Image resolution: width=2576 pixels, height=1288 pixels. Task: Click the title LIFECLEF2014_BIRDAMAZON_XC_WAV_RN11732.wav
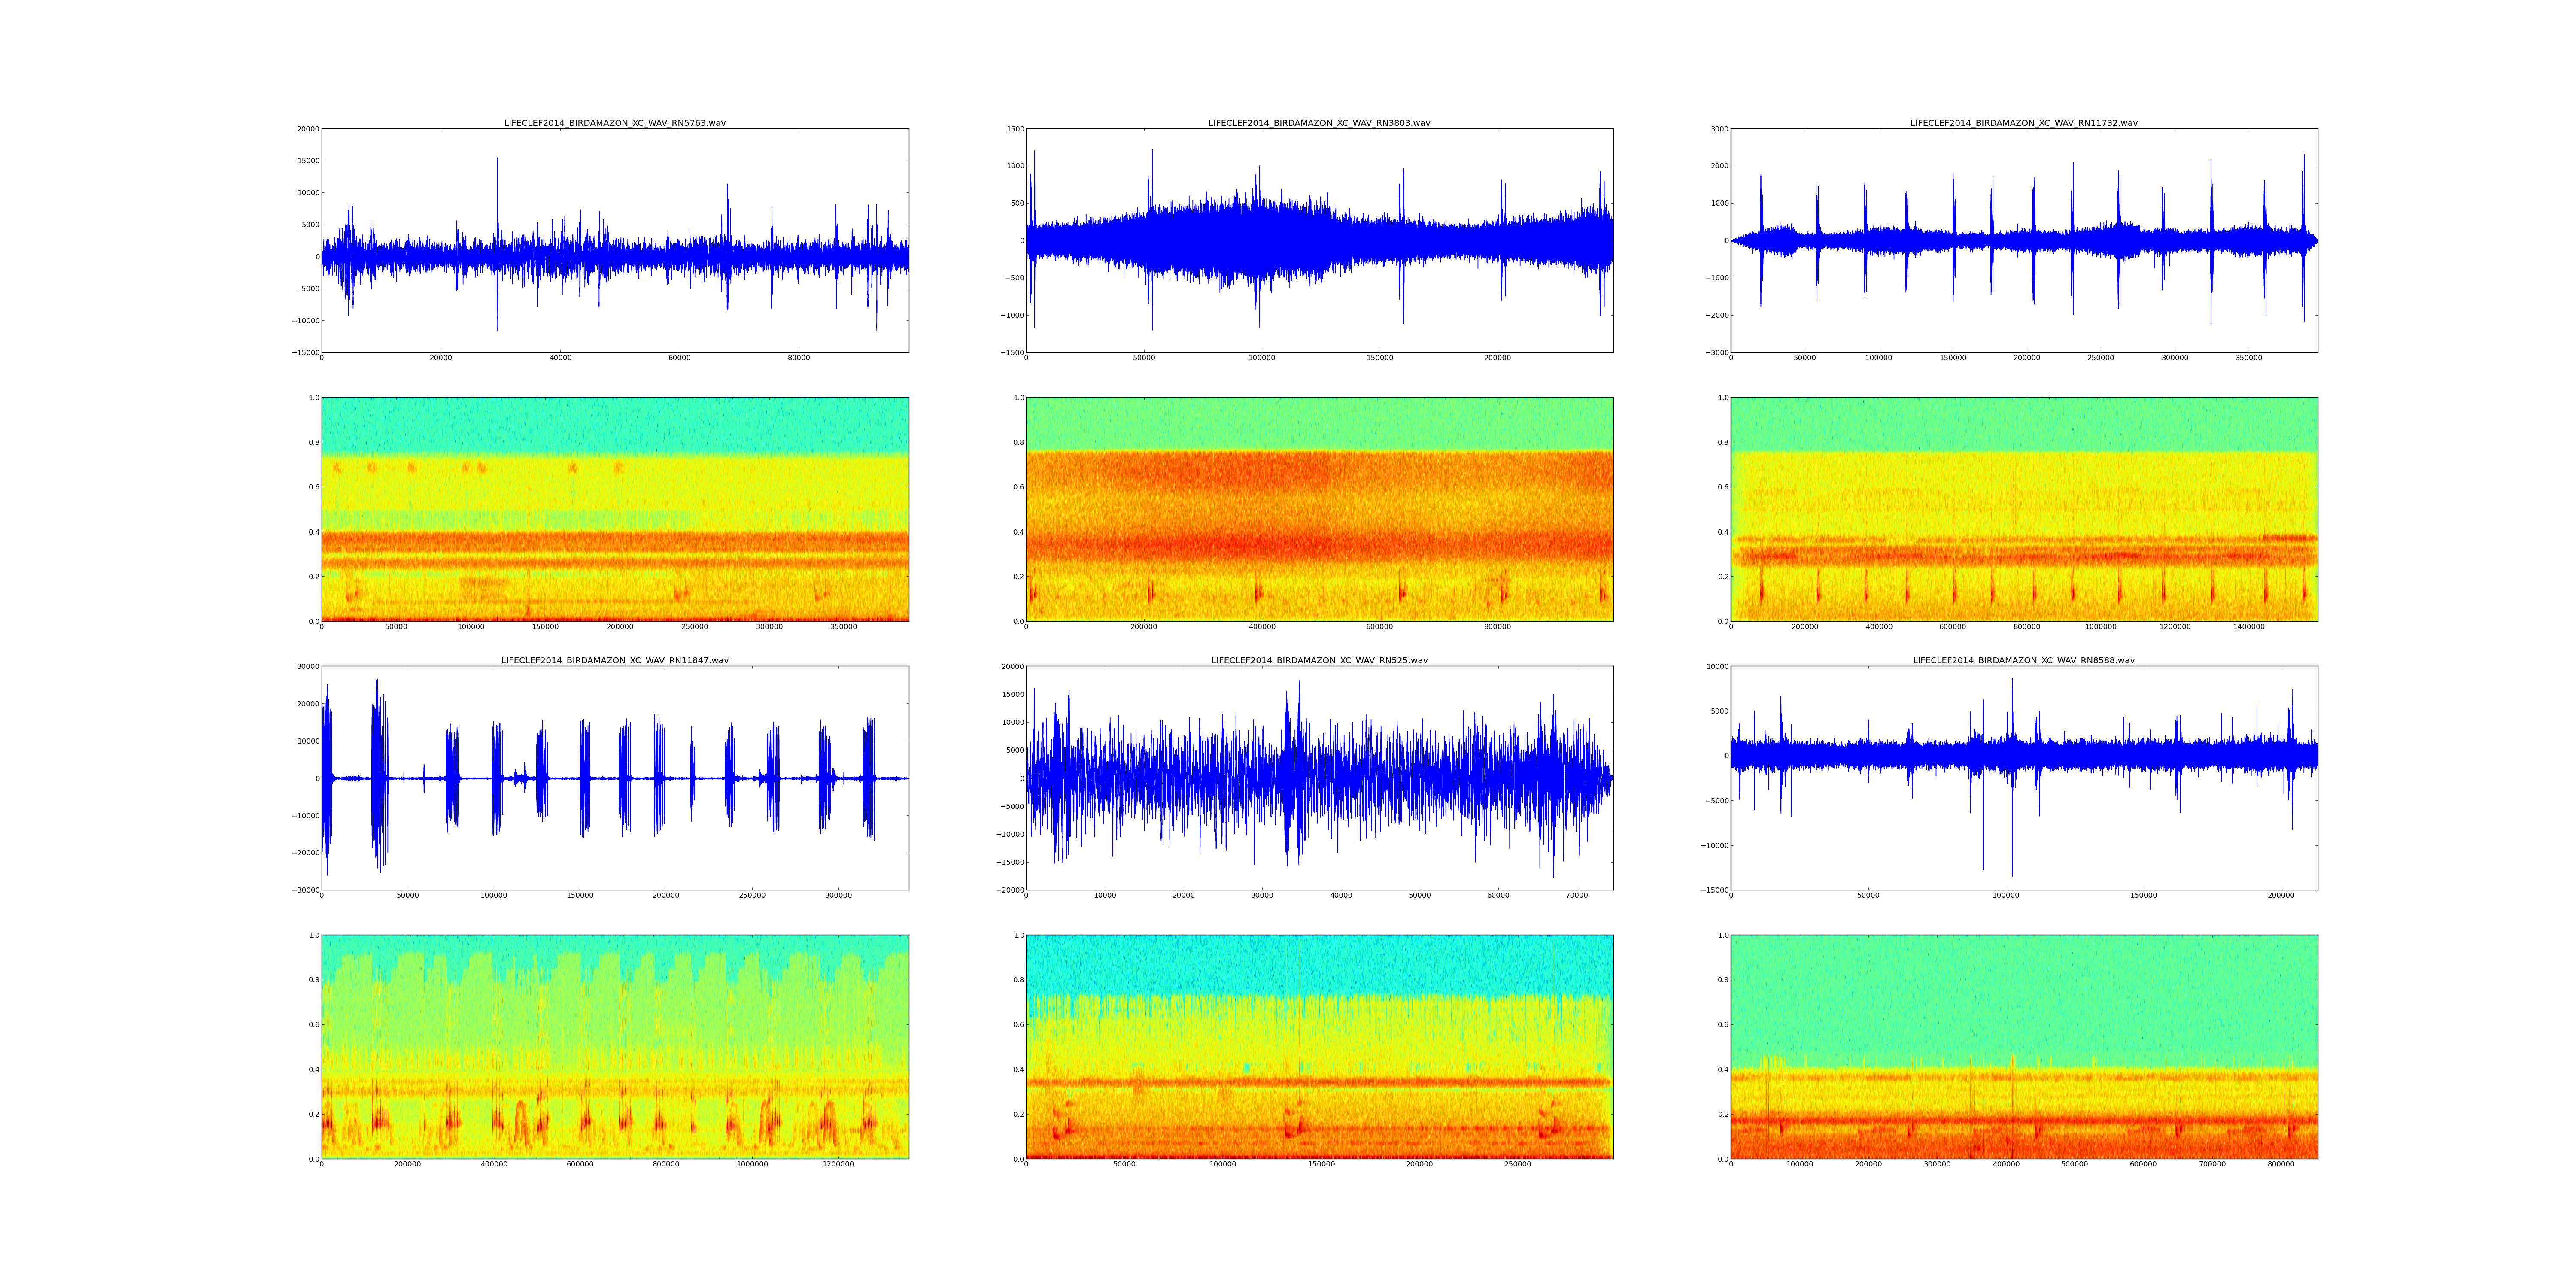(x=2023, y=123)
